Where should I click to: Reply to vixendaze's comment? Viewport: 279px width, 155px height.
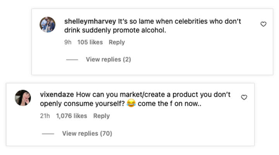click(102, 115)
